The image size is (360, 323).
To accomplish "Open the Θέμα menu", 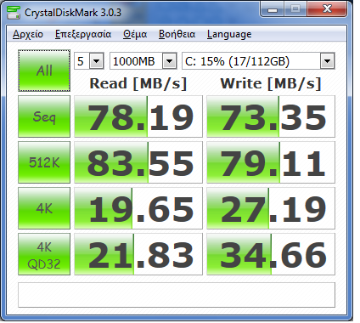I will (x=135, y=34).
